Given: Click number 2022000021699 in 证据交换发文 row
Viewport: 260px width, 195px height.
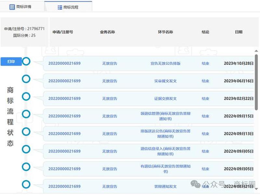Looking at the screenshot, I should click(64, 98).
